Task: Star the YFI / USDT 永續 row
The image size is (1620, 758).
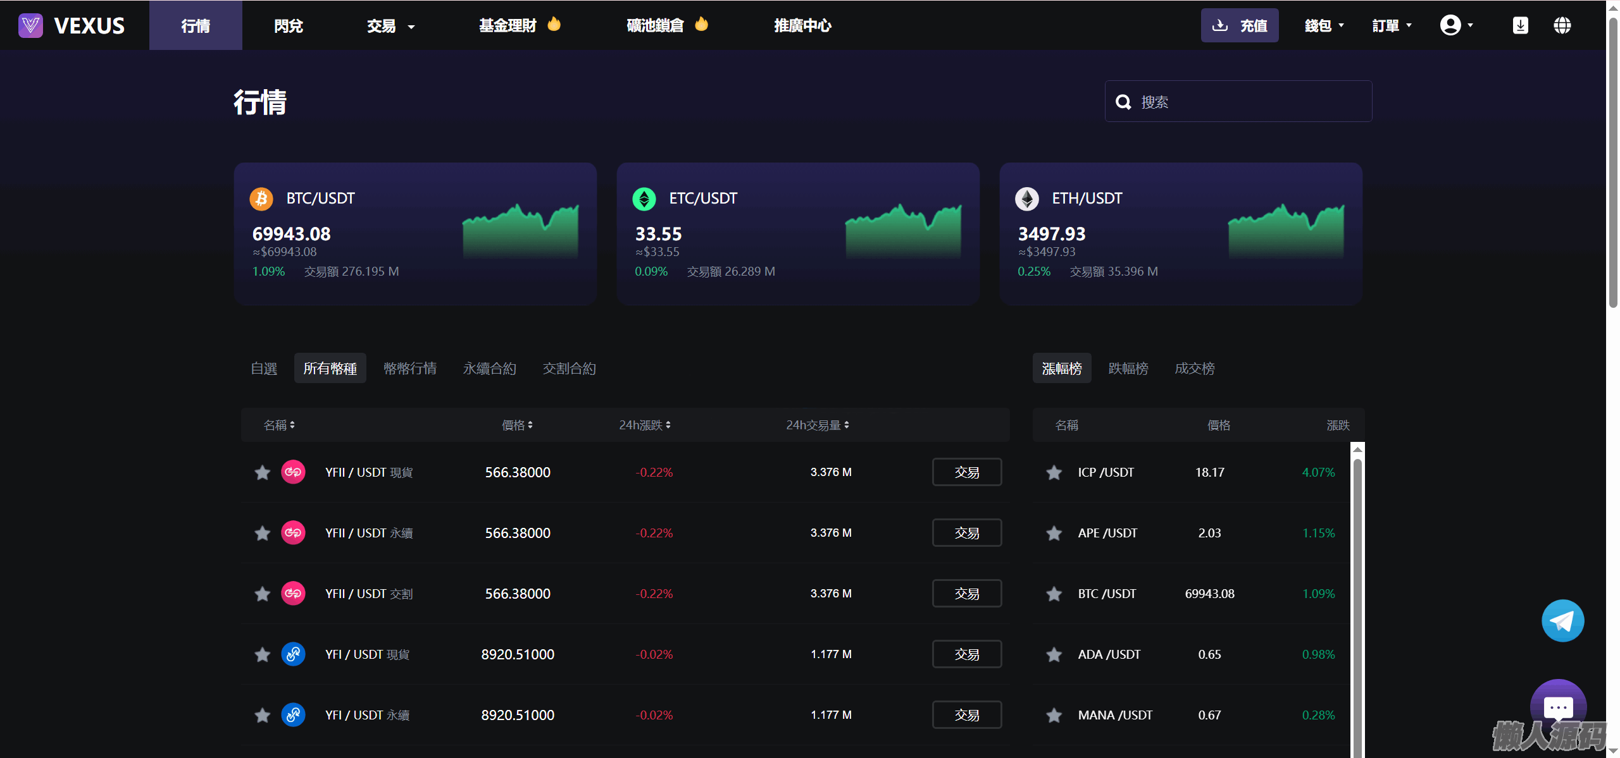Action: click(x=262, y=715)
